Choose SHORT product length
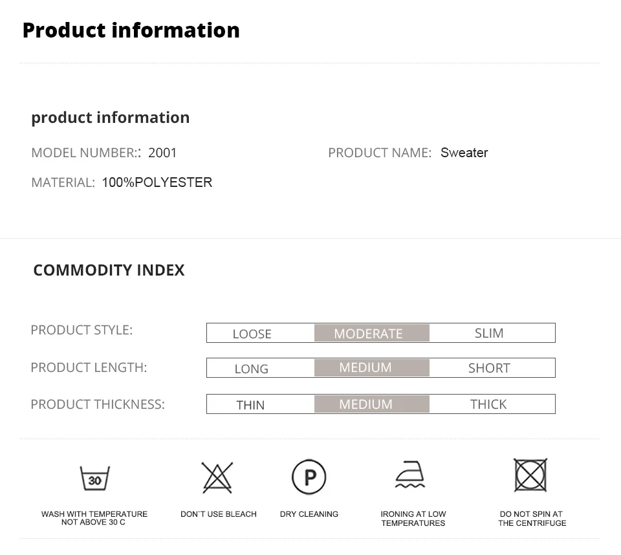The width and height of the screenshot is (621, 555). (x=489, y=368)
